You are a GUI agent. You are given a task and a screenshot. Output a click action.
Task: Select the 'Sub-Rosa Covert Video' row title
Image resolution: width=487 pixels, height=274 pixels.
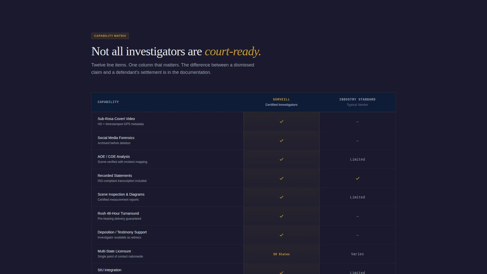[116, 119]
